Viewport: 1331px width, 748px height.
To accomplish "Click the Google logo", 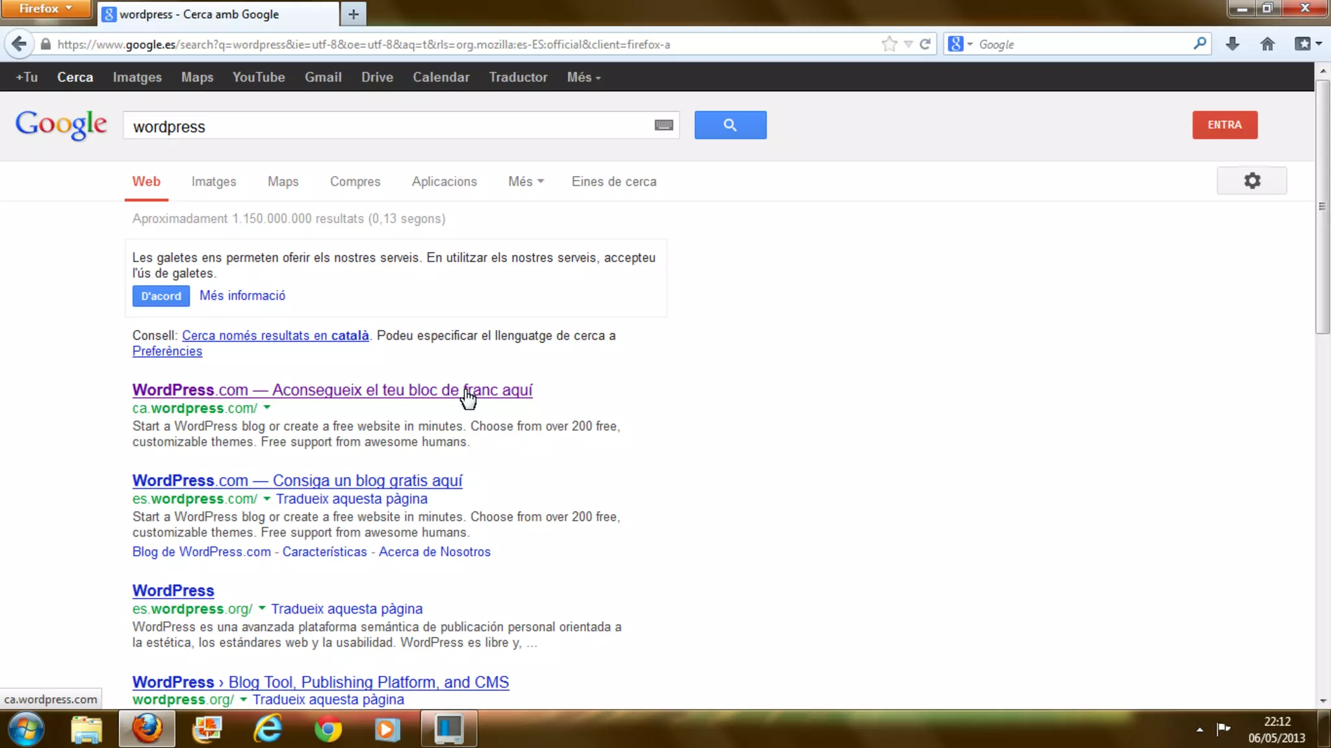I will point(61,125).
